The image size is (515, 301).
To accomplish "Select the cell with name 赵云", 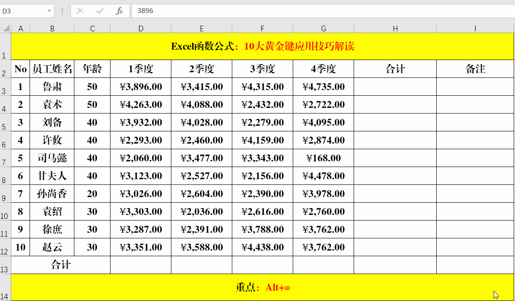I will [52, 247].
